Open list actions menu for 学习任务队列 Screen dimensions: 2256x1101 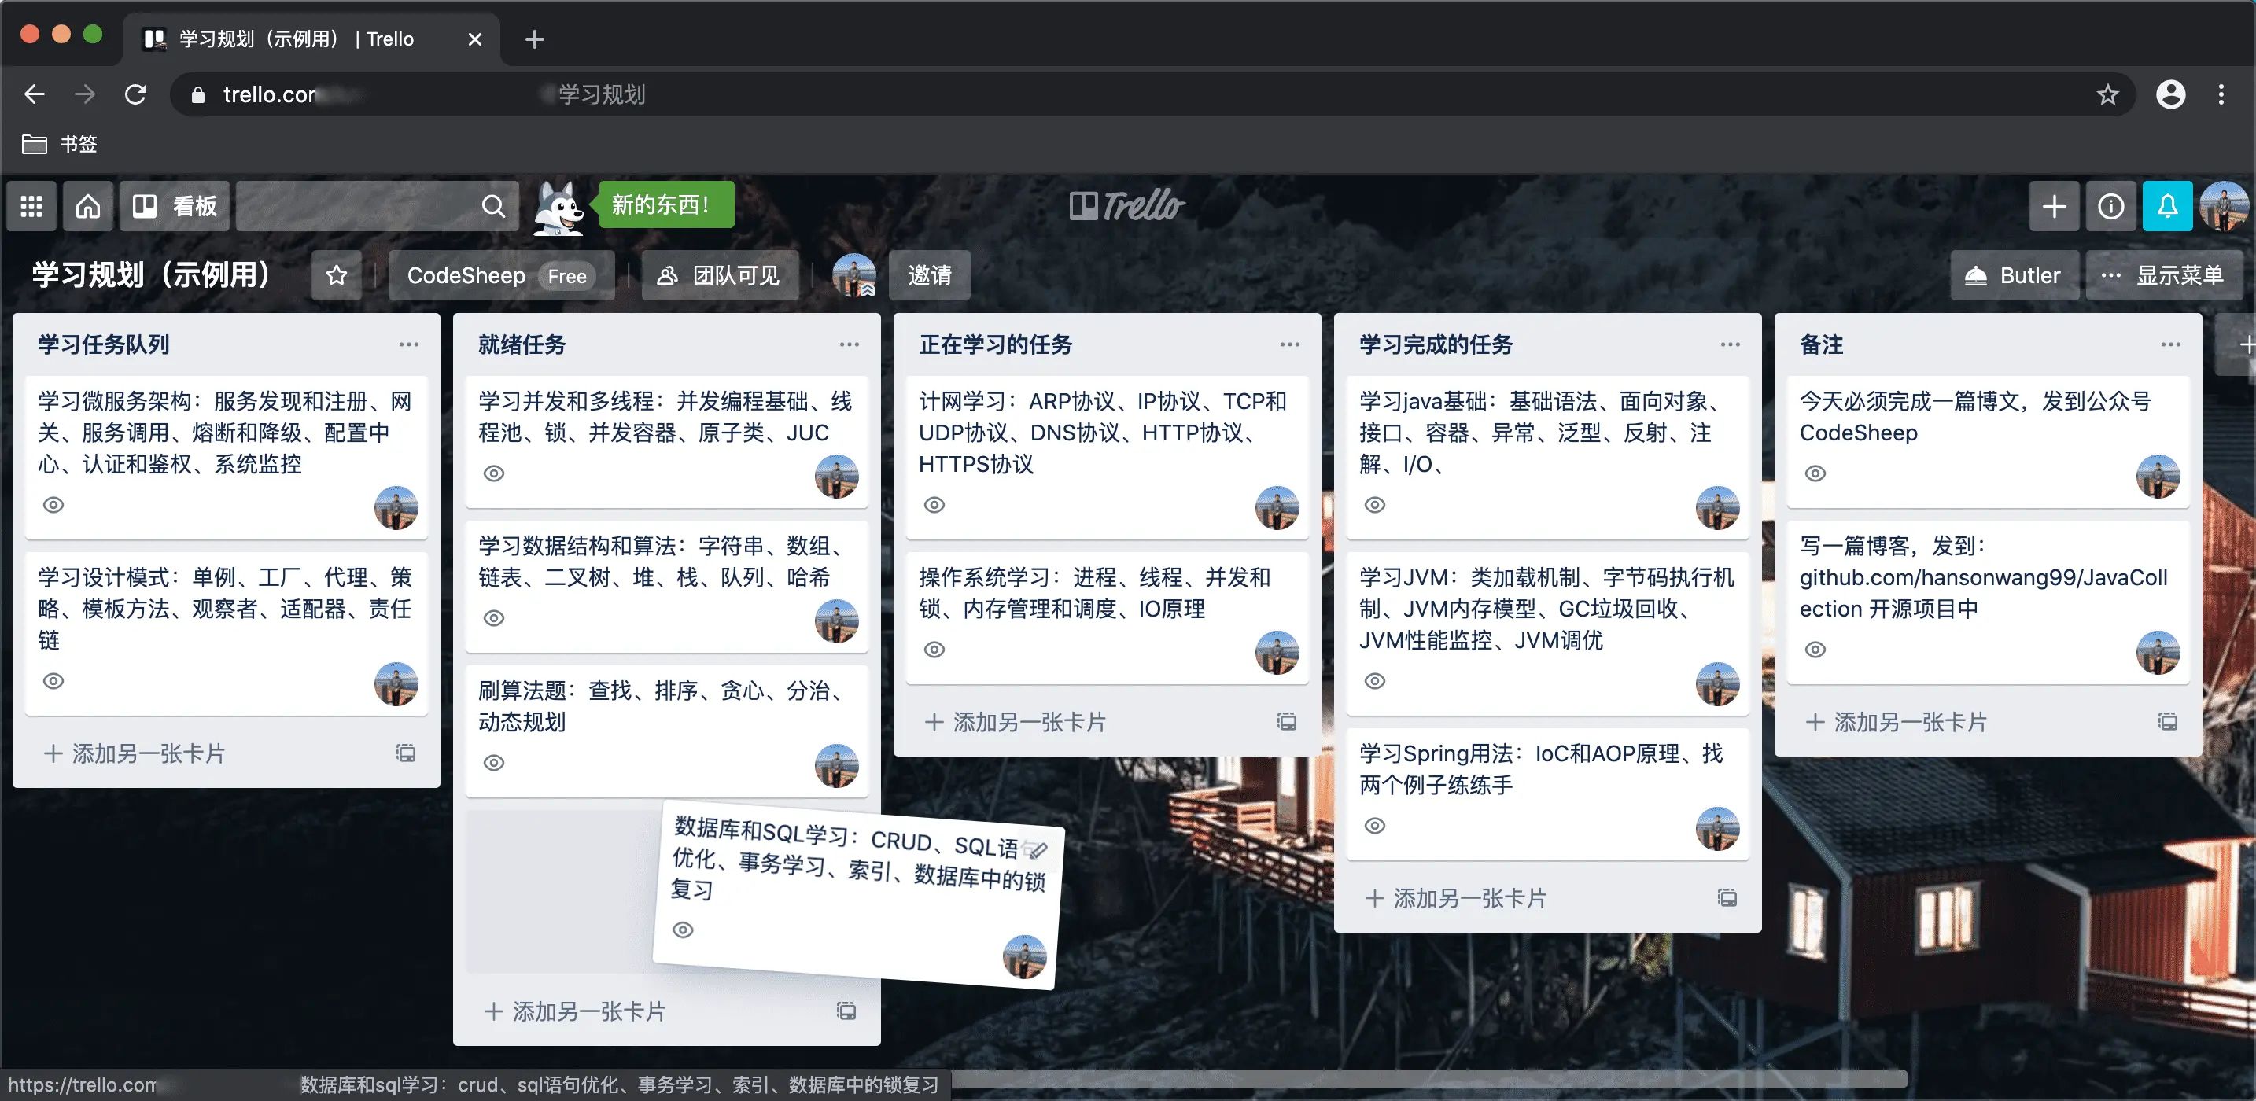(408, 344)
